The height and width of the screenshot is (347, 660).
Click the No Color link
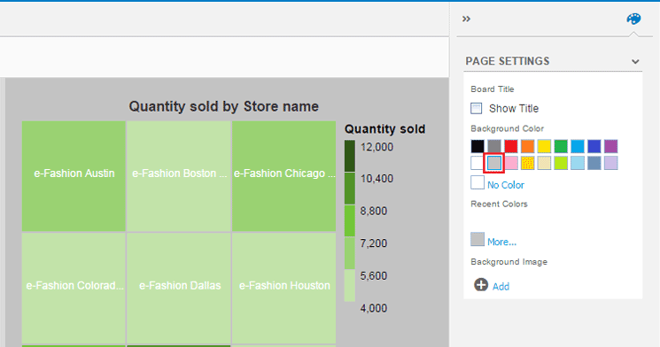[x=506, y=185]
